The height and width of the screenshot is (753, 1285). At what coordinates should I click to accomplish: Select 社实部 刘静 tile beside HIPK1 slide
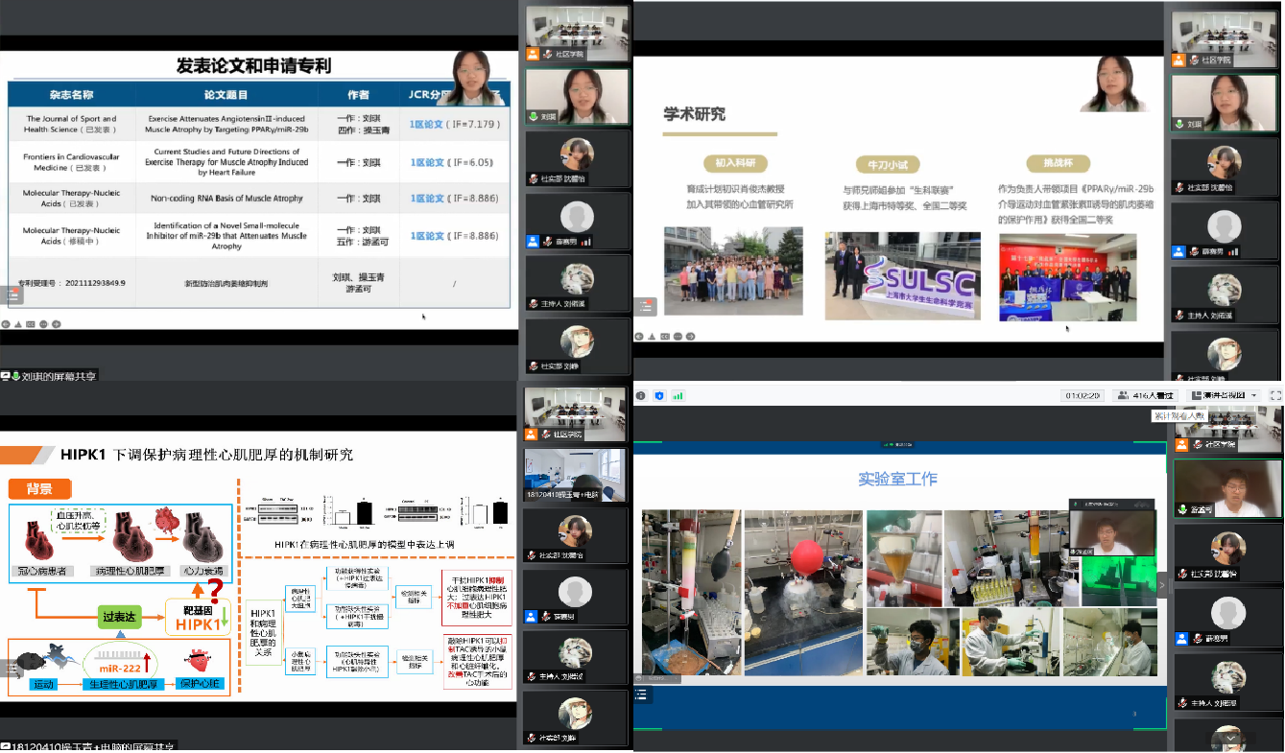coord(577,718)
